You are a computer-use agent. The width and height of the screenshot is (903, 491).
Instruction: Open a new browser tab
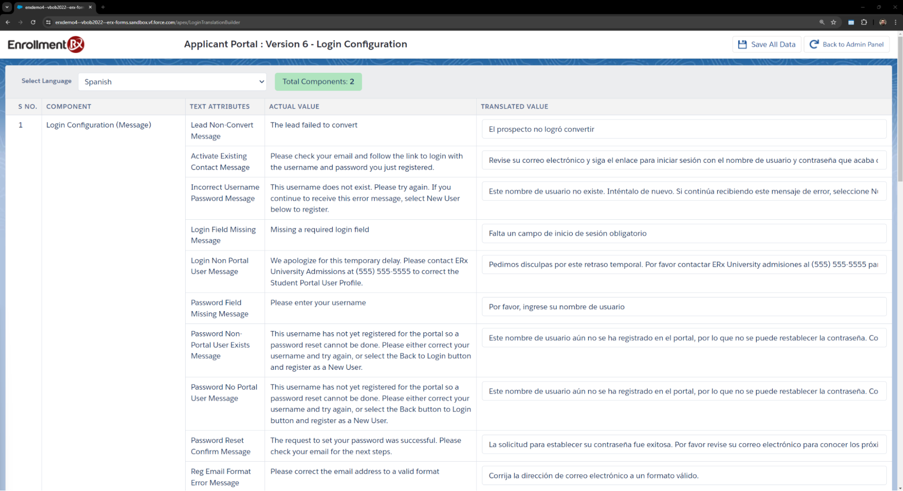[x=103, y=7]
